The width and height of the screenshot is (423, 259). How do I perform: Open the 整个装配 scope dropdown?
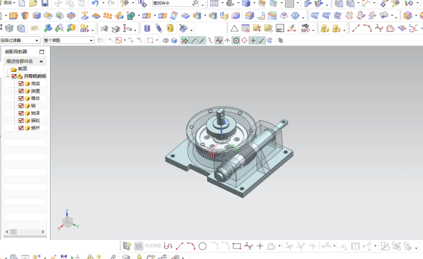[68, 41]
